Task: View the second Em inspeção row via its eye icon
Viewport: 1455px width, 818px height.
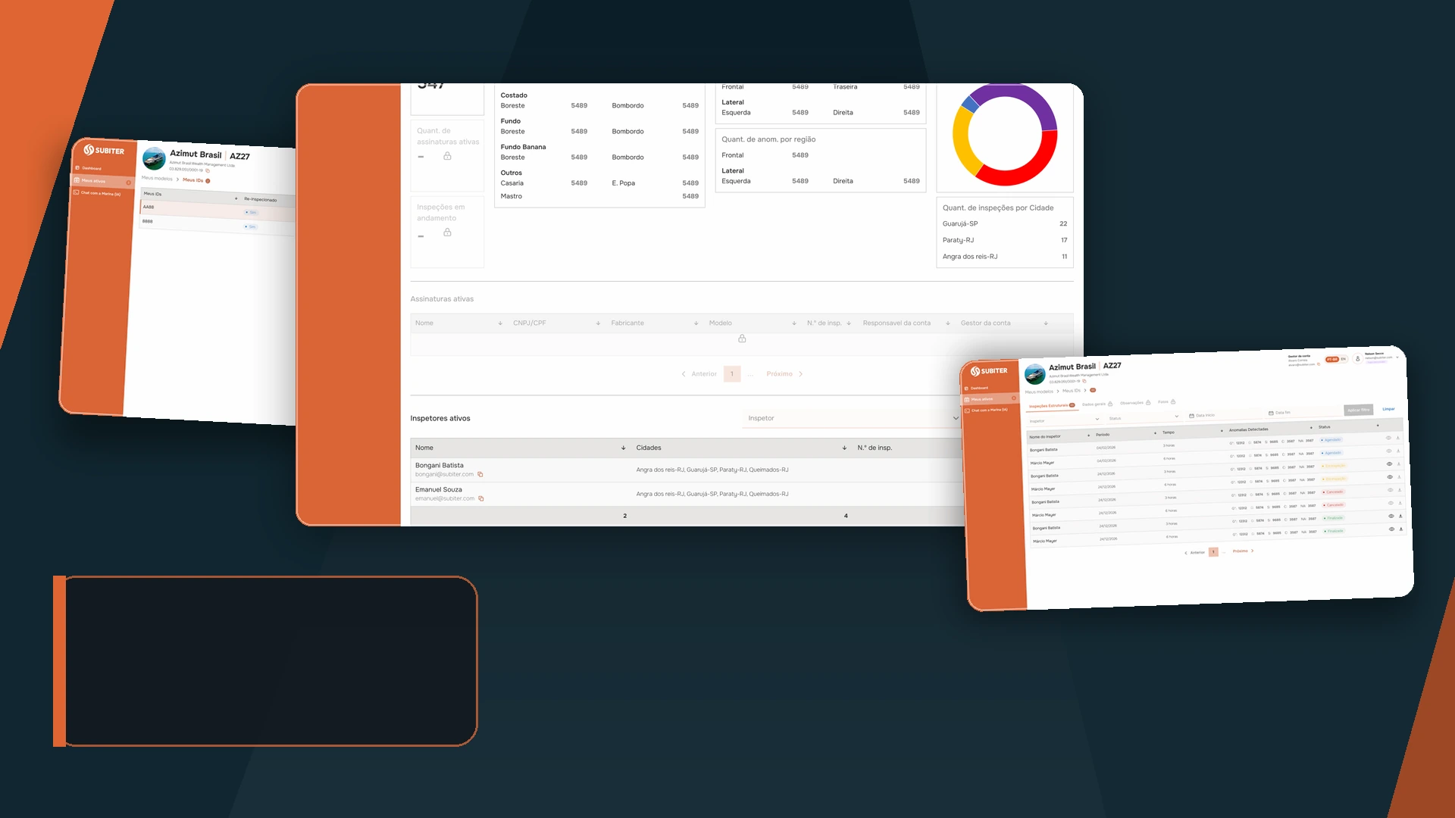Action: (x=1390, y=477)
